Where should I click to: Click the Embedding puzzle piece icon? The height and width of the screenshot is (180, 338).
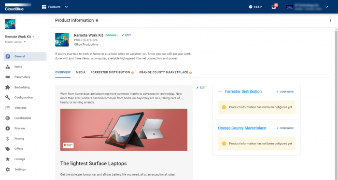[x=8, y=87]
